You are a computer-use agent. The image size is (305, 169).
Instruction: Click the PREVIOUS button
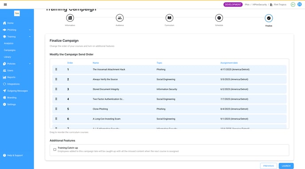[269, 166]
